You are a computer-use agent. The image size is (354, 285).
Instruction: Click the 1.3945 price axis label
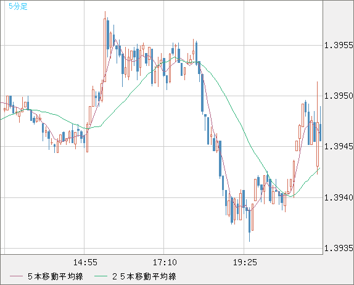(x=339, y=147)
